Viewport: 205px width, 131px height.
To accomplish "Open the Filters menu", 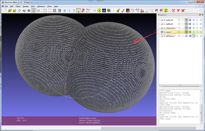I will pos(18,6).
